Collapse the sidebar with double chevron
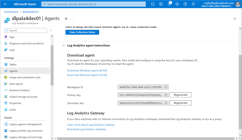The width and height of the screenshot is (242, 140). click(x=50, y=30)
